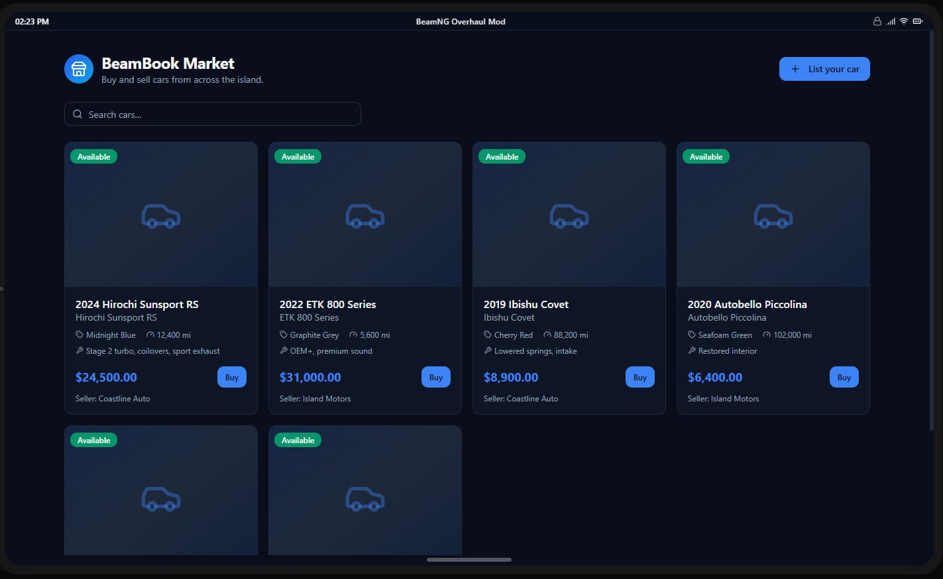Click the Available badge on the bottom-left card
The image size is (943, 579).
(94, 440)
